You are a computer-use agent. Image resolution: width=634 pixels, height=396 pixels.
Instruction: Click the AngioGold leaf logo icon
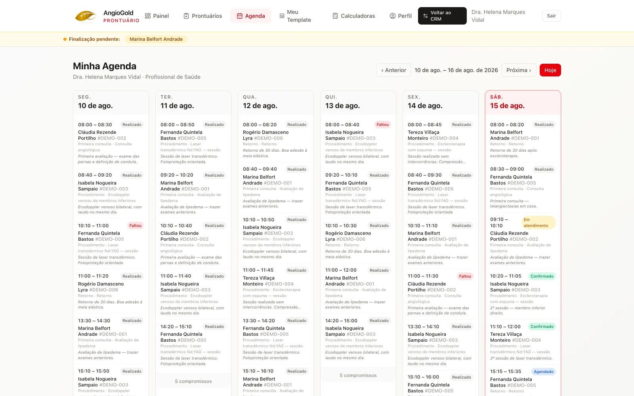click(86, 16)
